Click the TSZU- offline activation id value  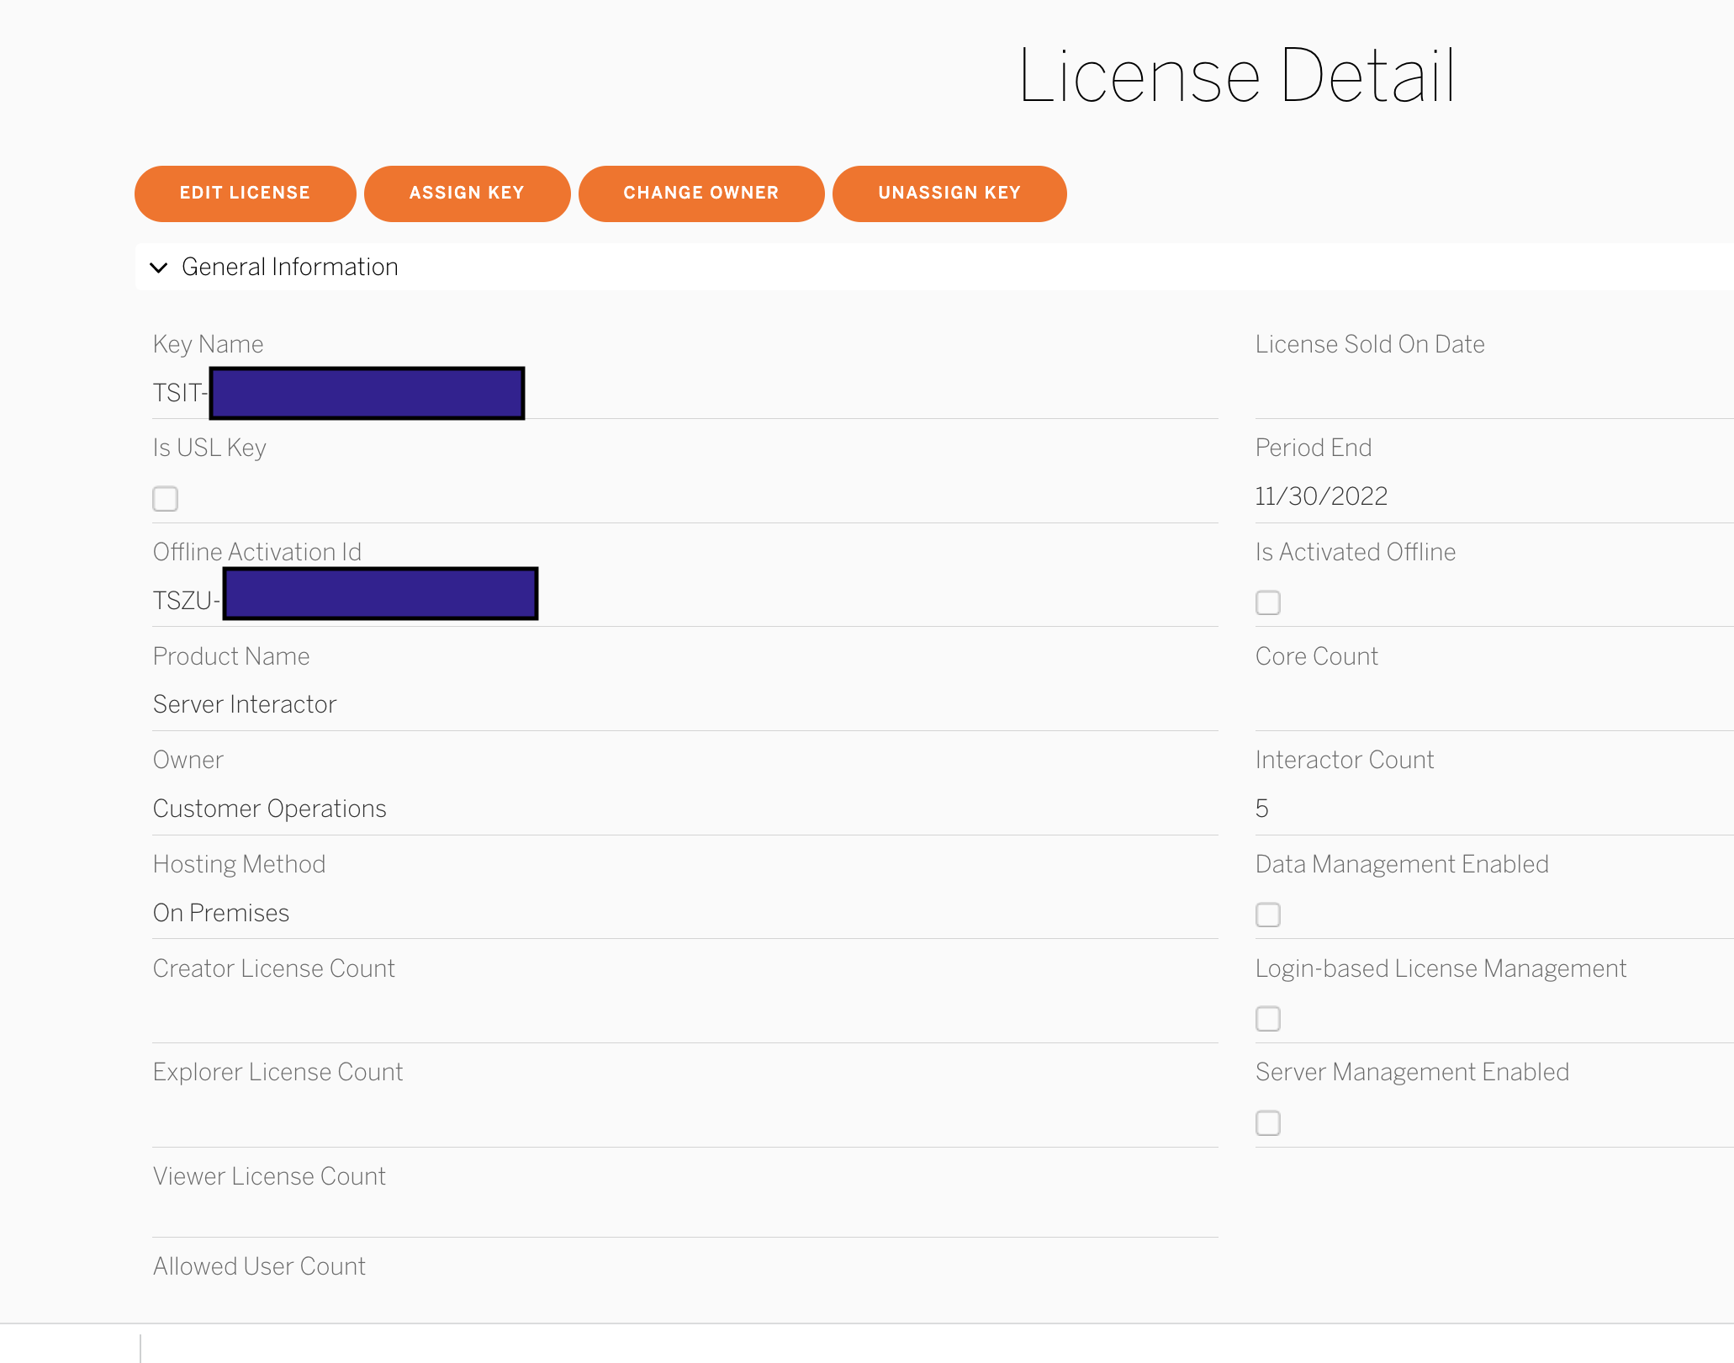[186, 601]
